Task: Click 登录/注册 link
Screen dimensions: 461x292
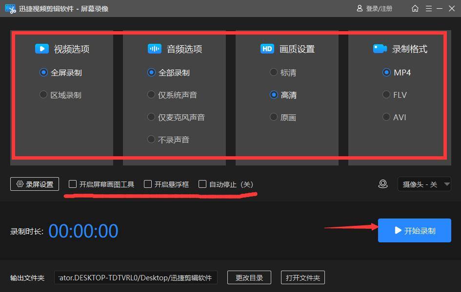Action: tap(379, 8)
